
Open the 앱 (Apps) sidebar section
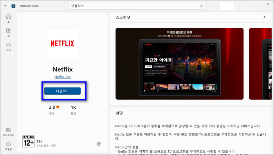8,32
